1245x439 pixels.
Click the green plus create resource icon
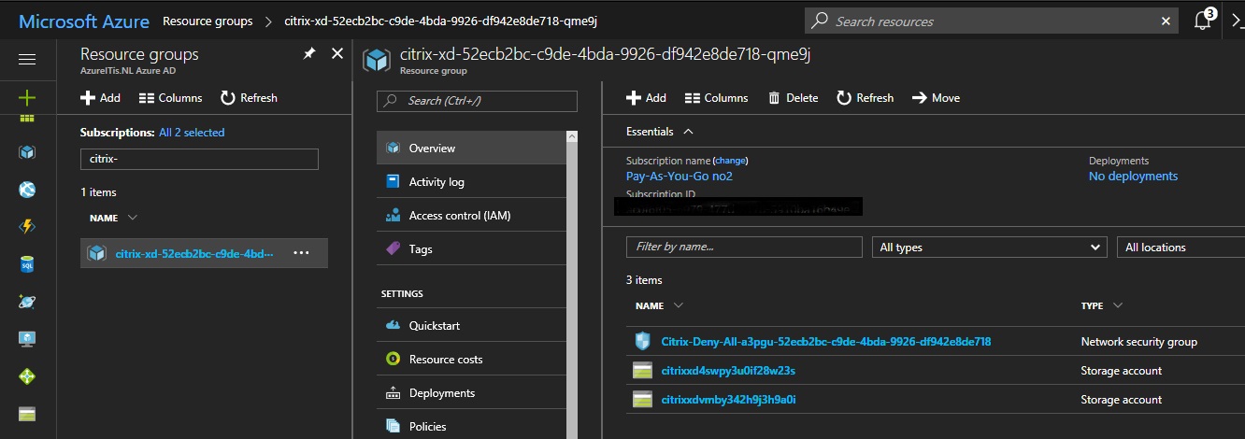pos(27,97)
